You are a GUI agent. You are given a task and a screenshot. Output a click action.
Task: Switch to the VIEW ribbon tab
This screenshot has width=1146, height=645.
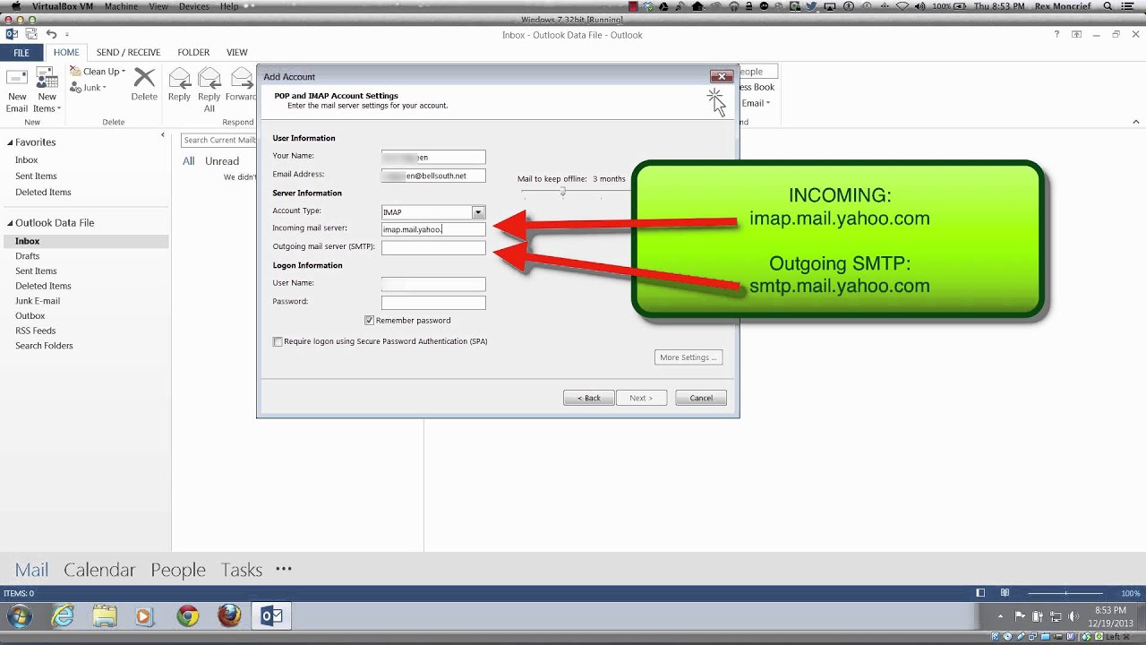tap(237, 53)
